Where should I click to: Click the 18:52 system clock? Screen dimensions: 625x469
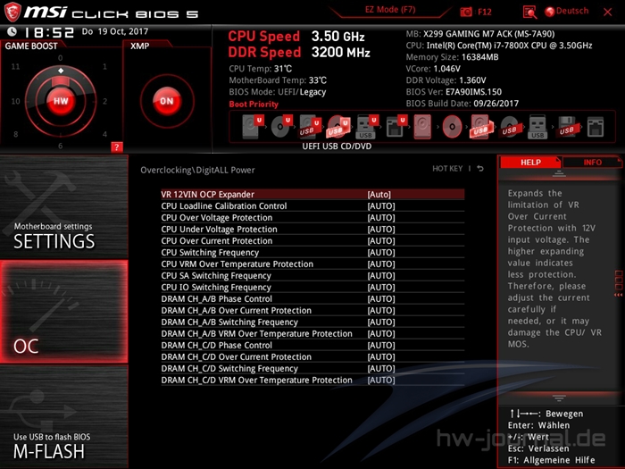(x=49, y=32)
